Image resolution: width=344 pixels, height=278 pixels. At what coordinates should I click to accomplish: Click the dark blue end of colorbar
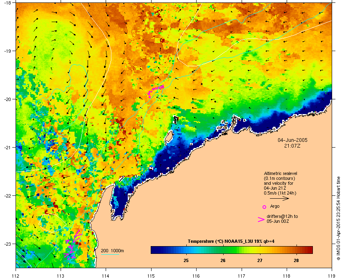pos(154,250)
